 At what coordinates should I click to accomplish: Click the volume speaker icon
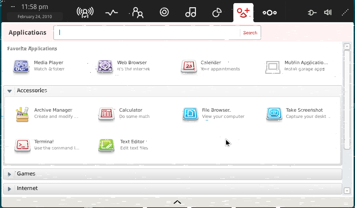pos(328,13)
